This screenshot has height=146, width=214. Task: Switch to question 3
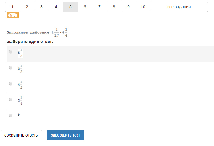41,7
